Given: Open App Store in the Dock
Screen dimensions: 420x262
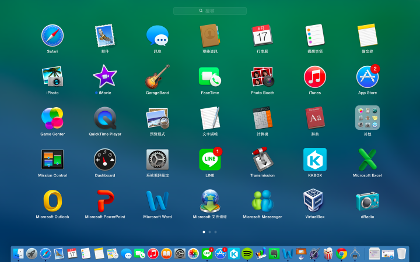Looking at the screenshot, I should [x=220, y=253].
